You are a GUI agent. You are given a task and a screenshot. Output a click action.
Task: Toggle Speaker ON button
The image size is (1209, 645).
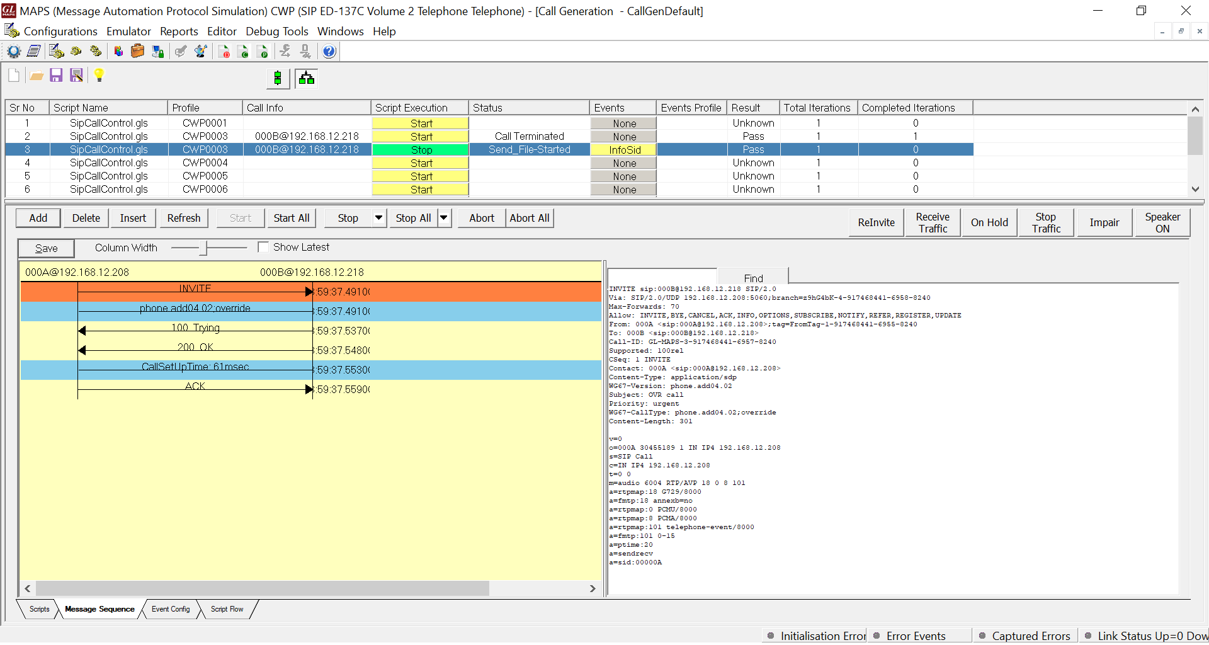point(1162,222)
